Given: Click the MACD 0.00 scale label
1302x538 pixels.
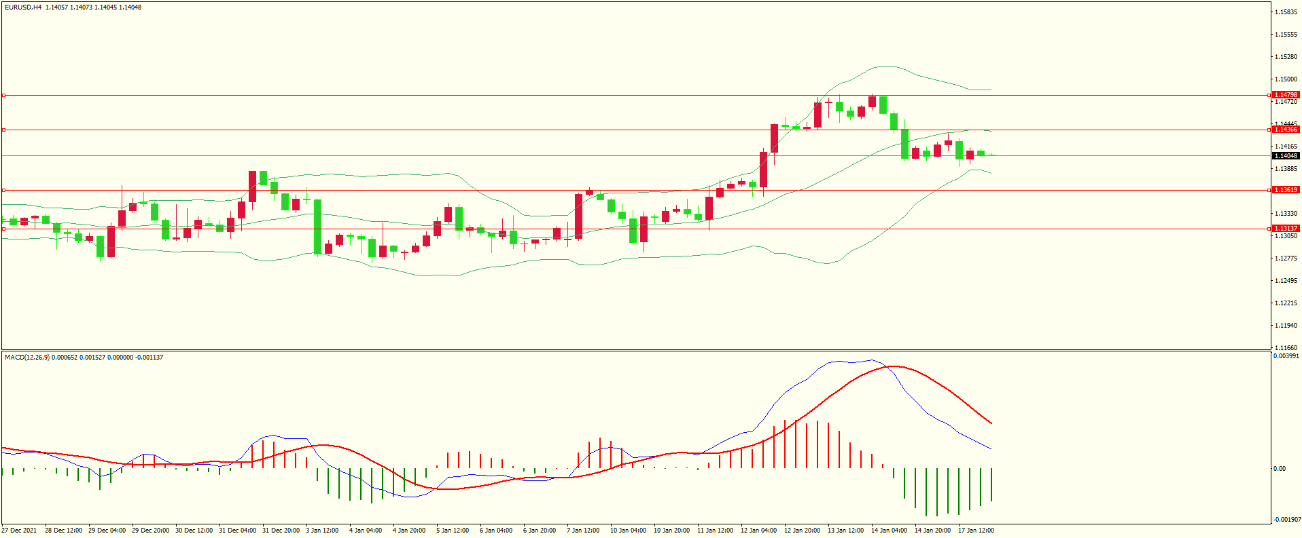Looking at the screenshot, I should tap(1279, 469).
